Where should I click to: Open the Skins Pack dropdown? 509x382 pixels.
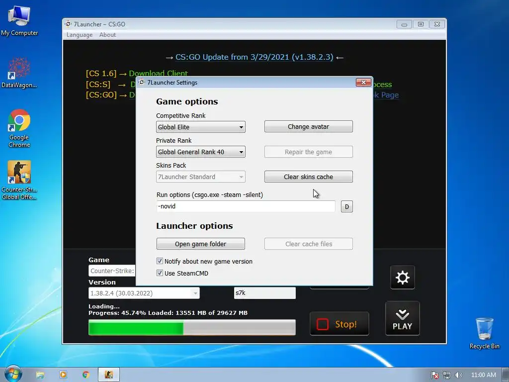tap(201, 177)
